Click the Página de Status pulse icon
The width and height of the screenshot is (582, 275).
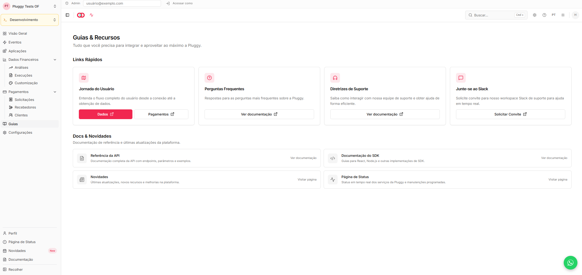click(333, 180)
